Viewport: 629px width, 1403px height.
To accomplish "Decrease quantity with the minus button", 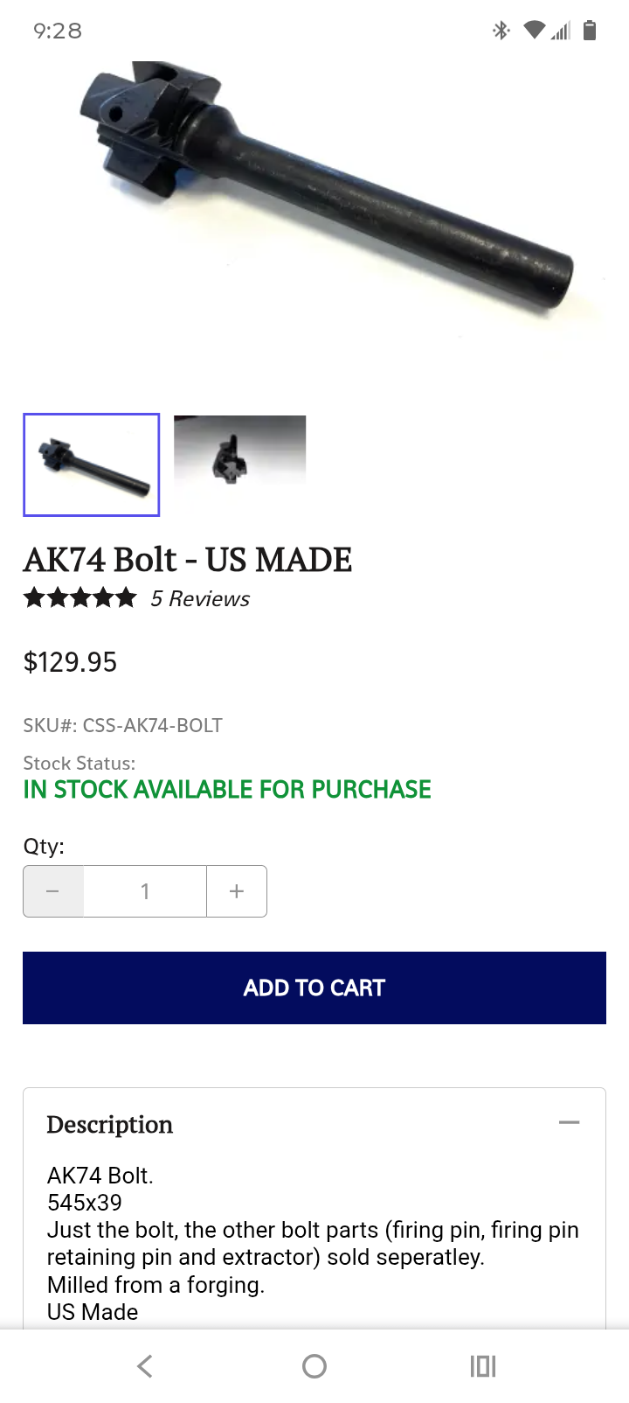I will click(53, 891).
